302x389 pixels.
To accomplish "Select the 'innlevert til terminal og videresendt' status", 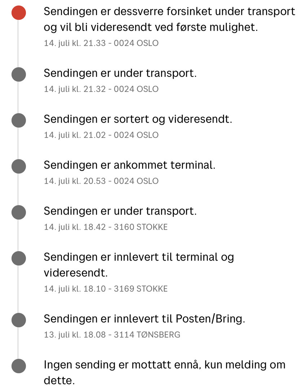I will click(139, 265).
